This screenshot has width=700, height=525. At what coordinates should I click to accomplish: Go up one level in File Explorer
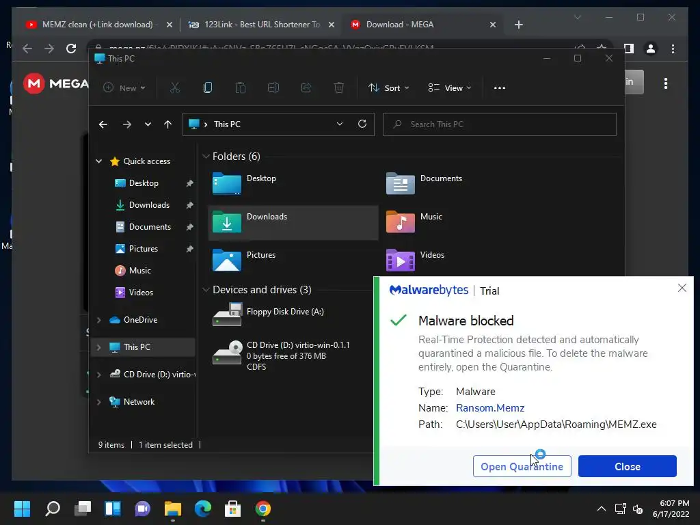point(167,124)
